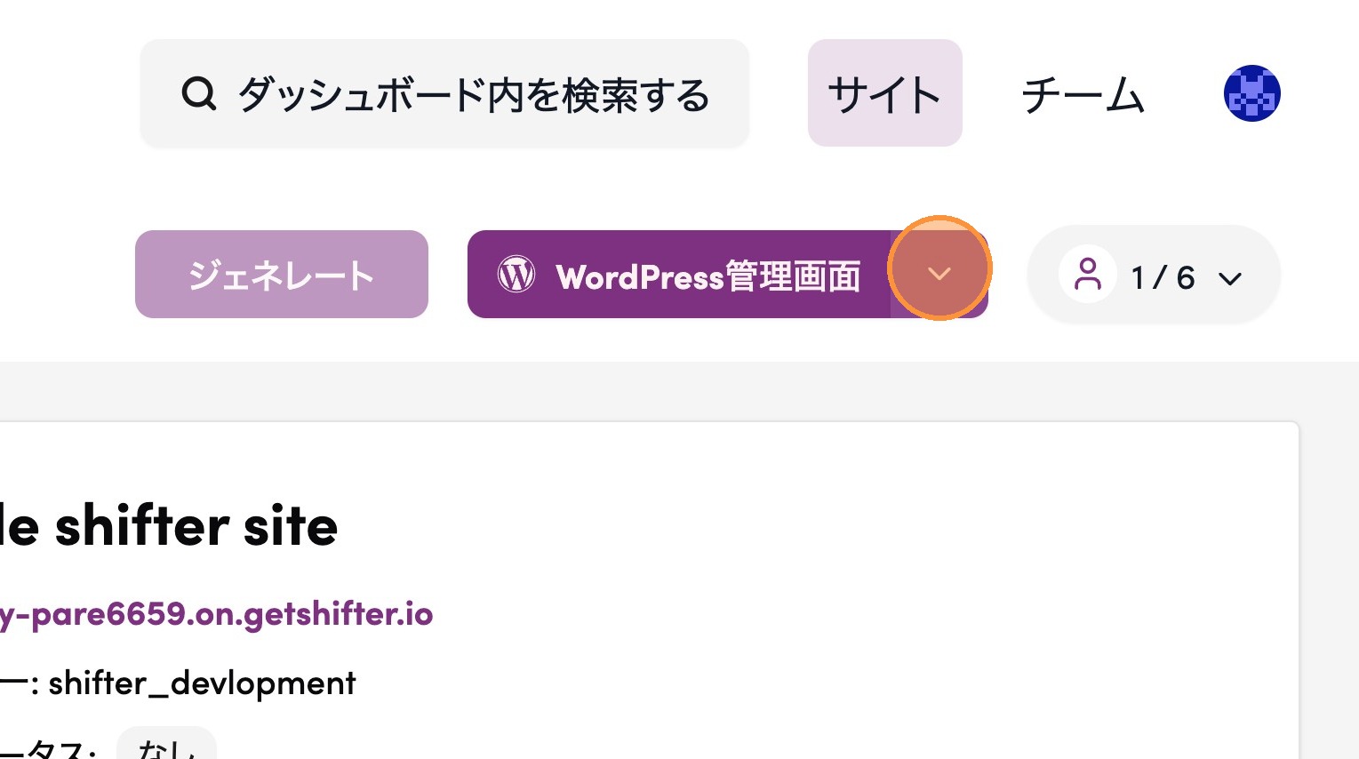Expand the WordPress管理画面 dropdown arrow

pyautogui.click(x=939, y=274)
